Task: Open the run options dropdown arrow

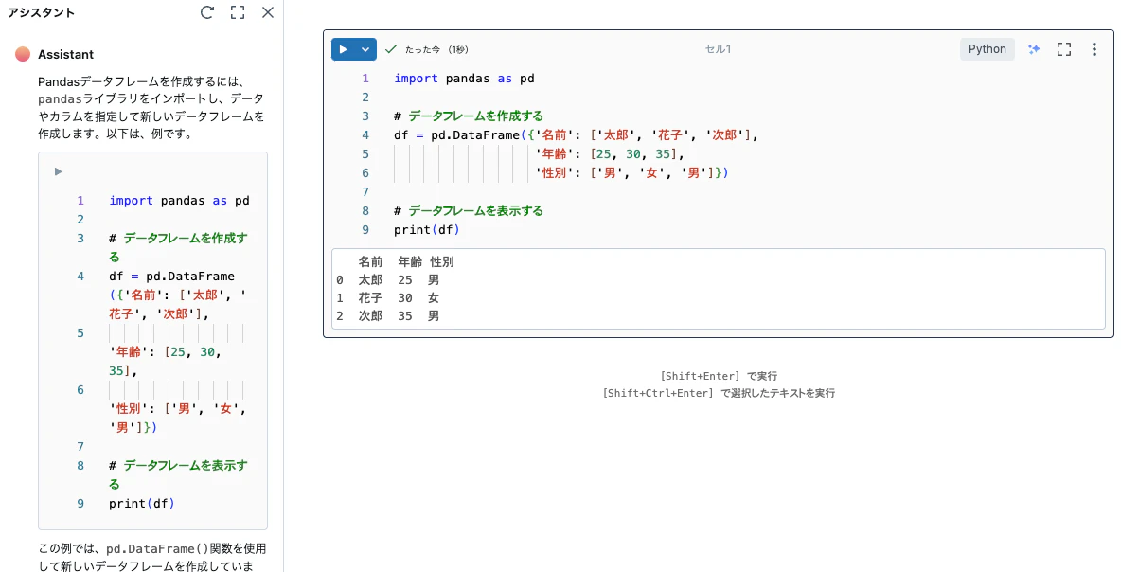Action: coord(365,49)
